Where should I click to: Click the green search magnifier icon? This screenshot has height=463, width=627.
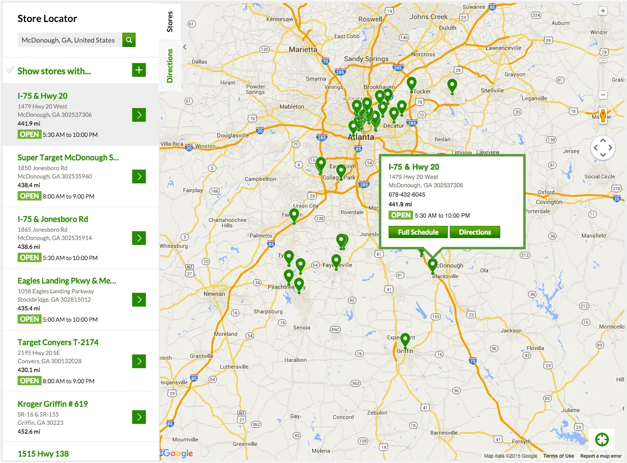(x=129, y=40)
